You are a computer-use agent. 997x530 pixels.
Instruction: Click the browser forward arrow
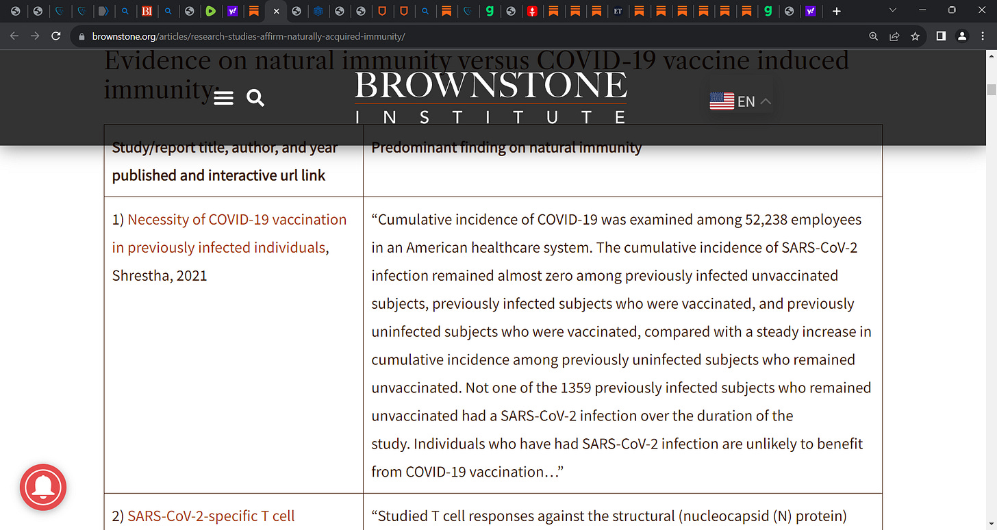tap(35, 36)
